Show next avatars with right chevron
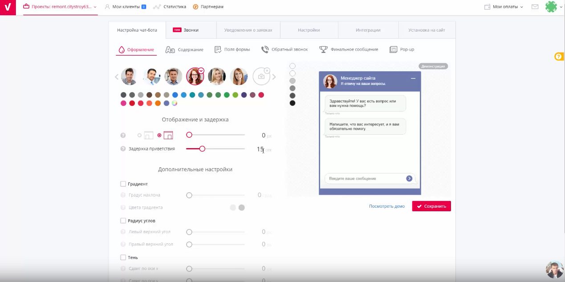Viewport: 565px width, 282px height. click(274, 77)
